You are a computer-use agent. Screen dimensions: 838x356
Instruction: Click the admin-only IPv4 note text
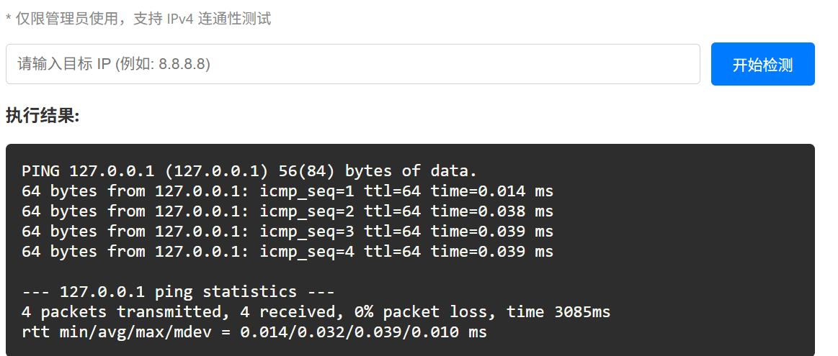tap(138, 19)
